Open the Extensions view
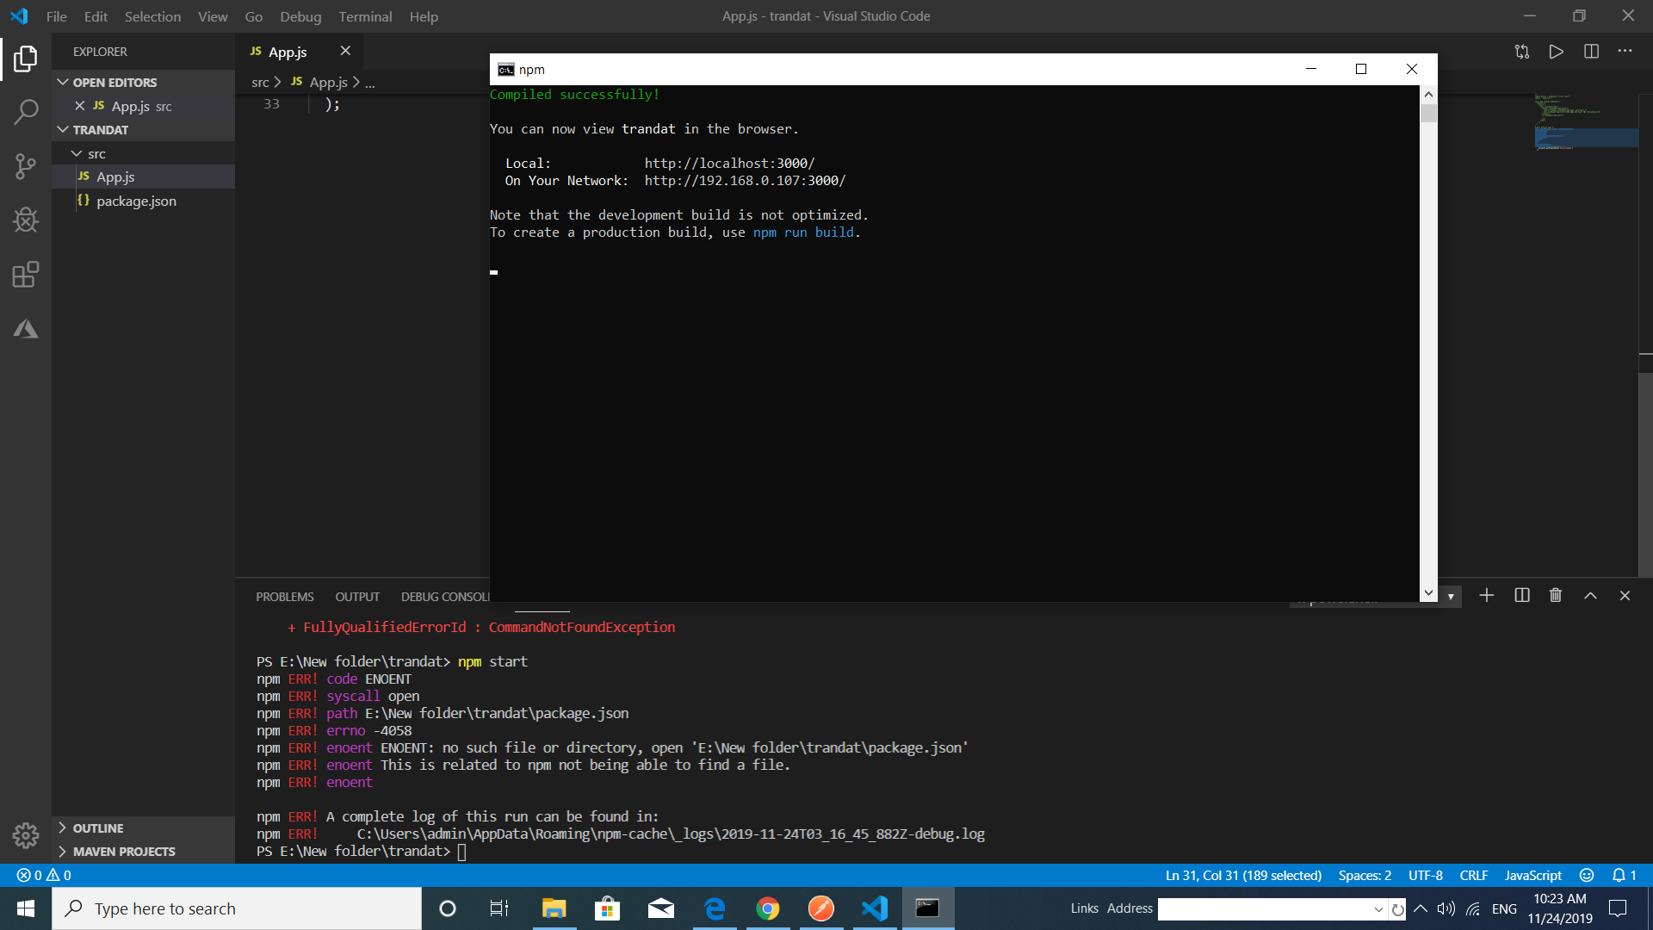Screen dimensions: 1653x930 point(26,275)
